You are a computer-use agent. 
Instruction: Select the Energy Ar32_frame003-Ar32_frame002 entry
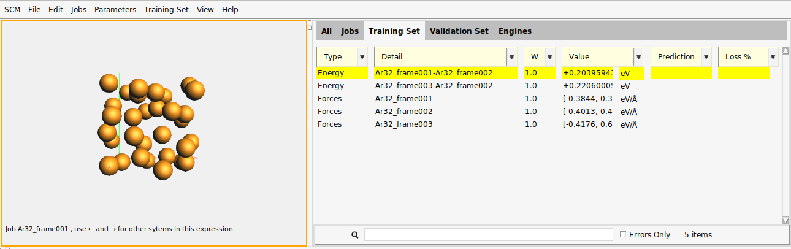pyautogui.click(x=433, y=86)
